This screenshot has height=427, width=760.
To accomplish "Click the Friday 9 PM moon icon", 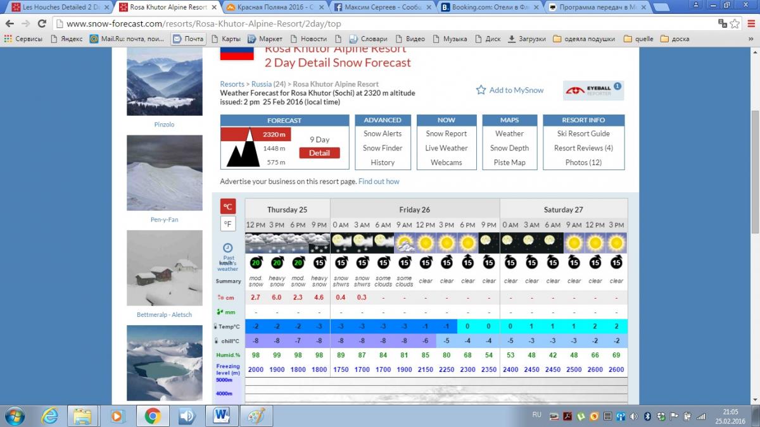I will (489, 242).
